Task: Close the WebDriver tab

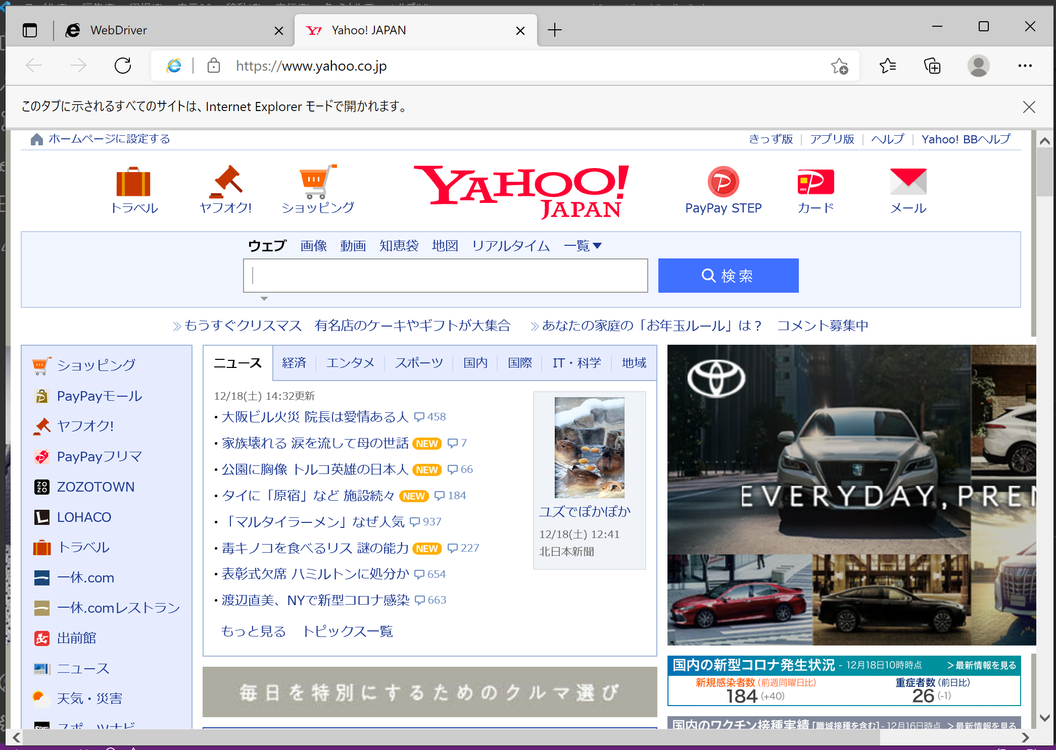Action: [278, 31]
